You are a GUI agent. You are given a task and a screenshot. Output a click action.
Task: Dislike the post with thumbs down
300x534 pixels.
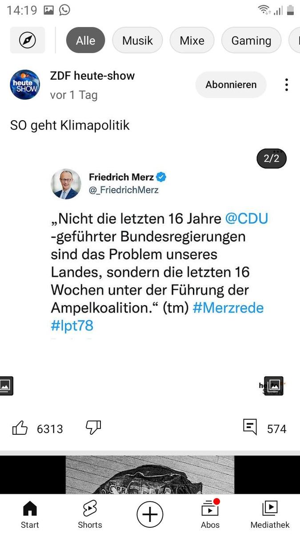pyautogui.click(x=93, y=428)
